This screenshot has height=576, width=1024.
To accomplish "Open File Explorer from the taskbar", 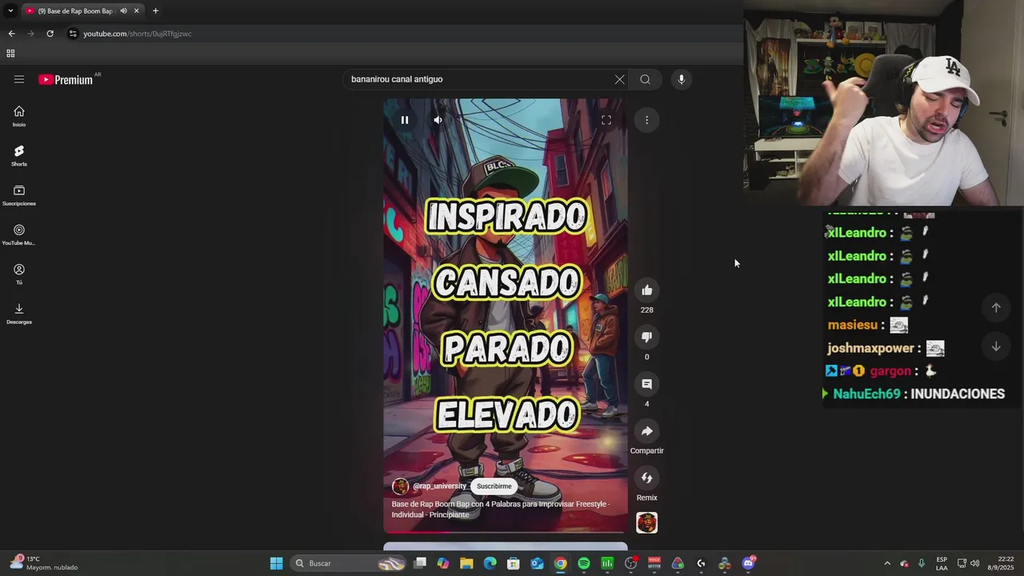I will point(466,563).
